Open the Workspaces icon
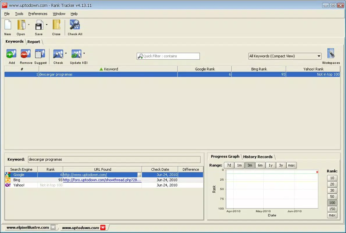The height and width of the screenshot is (233, 346). [331, 54]
